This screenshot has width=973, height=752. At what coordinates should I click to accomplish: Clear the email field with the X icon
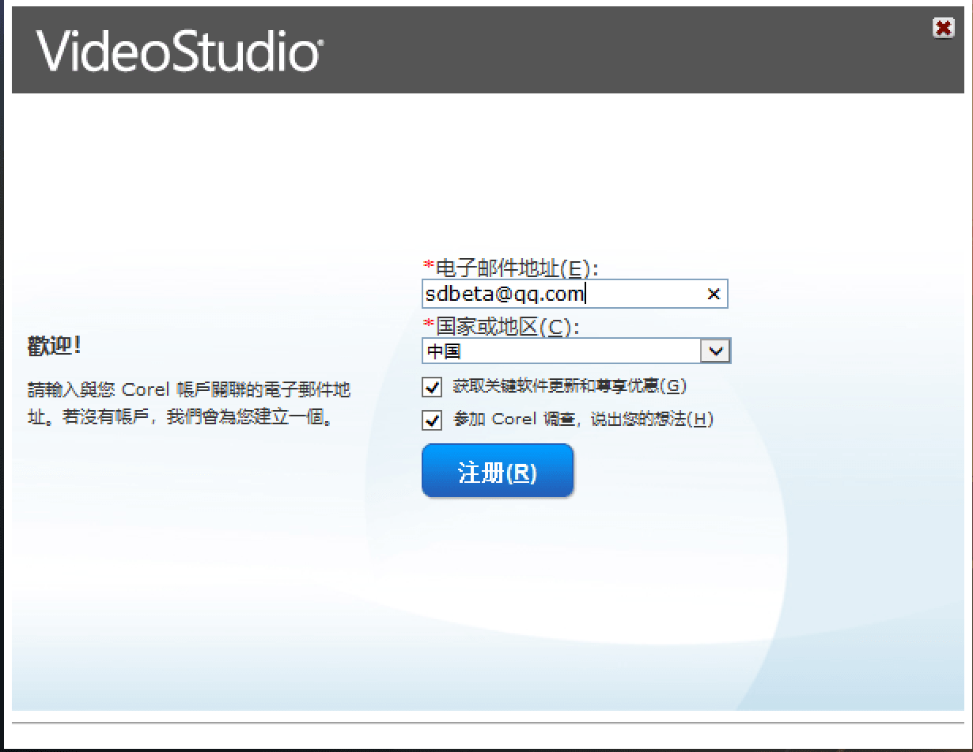[714, 294]
